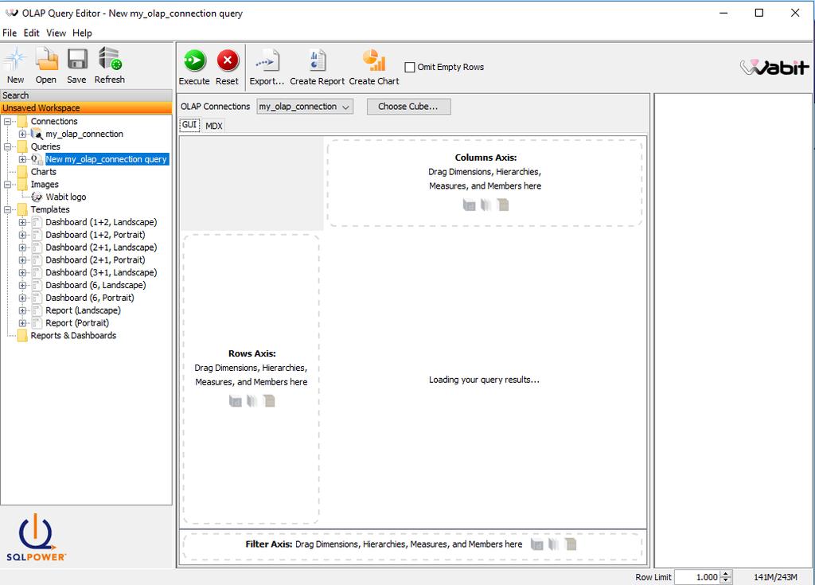The image size is (815, 585).
Task: Select Dashboard (6, Portrait) template
Action: click(x=90, y=298)
